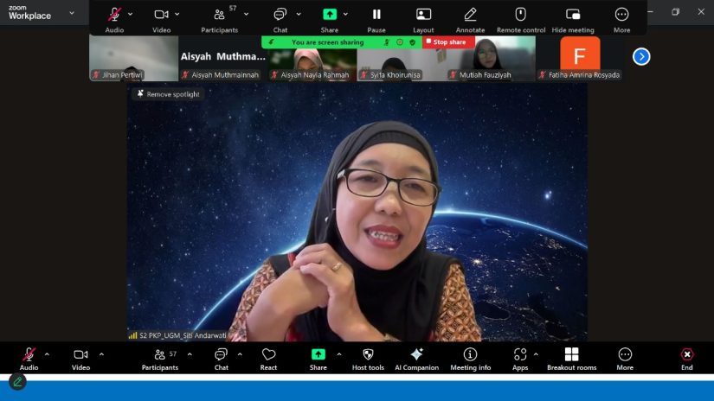Open Host tools
The width and height of the screenshot is (714, 401).
pos(368,359)
